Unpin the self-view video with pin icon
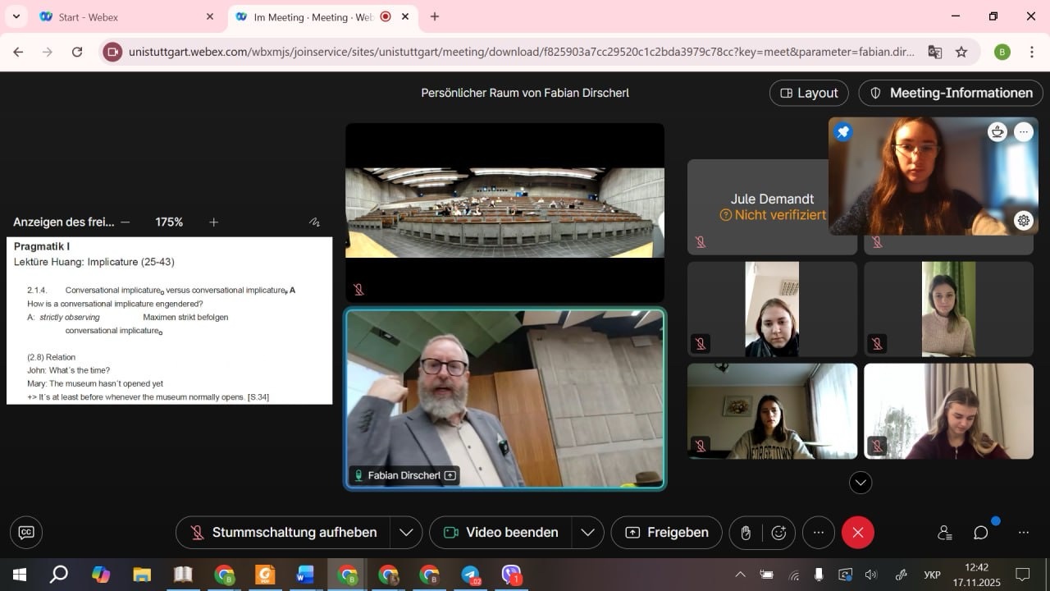 click(x=843, y=132)
